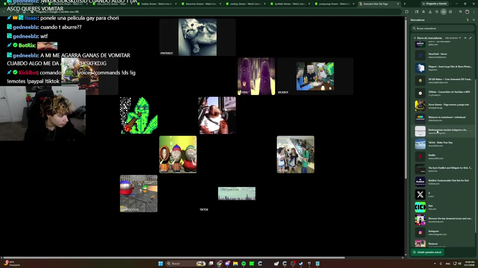Open the Más recientes sort dropdown

(x=453, y=38)
